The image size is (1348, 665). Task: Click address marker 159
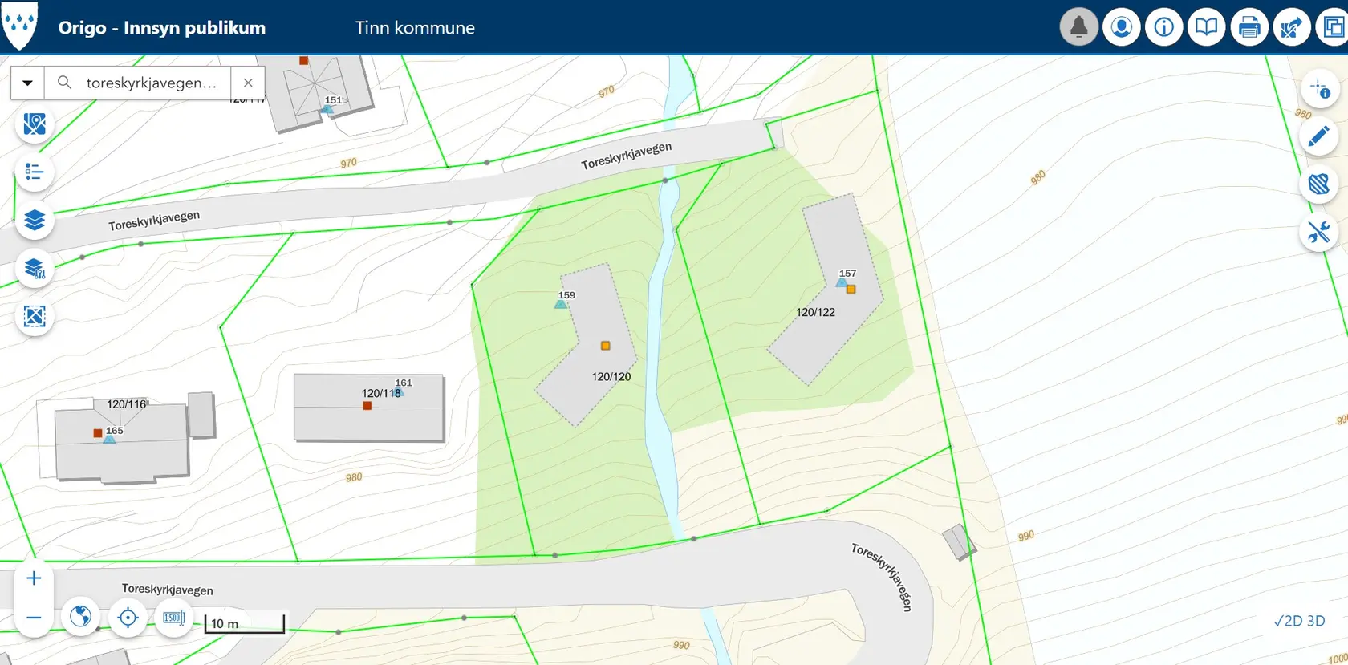click(x=561, y=303)
